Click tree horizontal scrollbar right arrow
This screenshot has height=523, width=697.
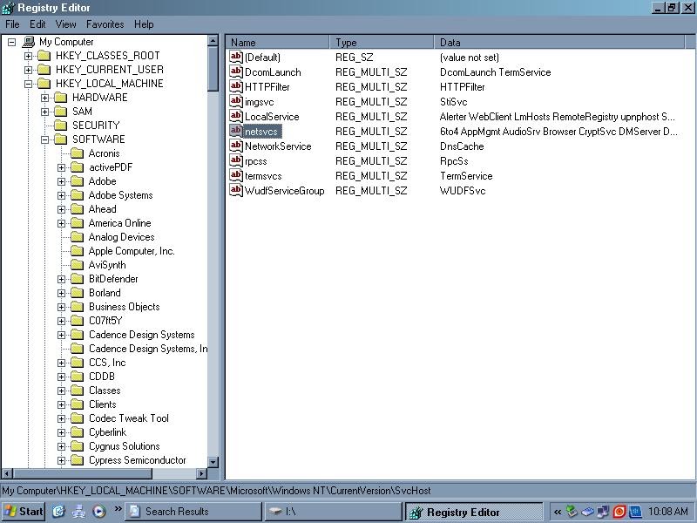coord(202,473)
